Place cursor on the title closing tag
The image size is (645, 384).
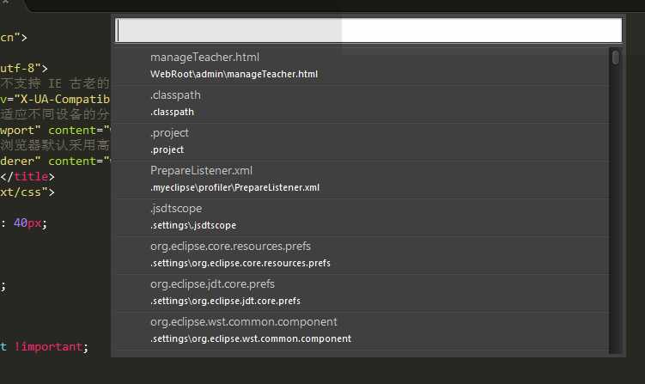tap(27, 177)
